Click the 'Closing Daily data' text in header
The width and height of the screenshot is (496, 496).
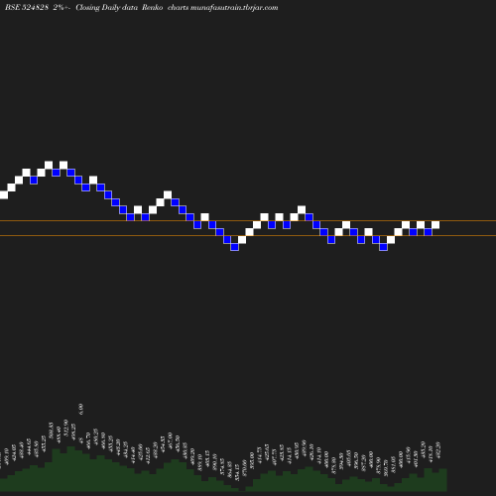click(106, 7)
